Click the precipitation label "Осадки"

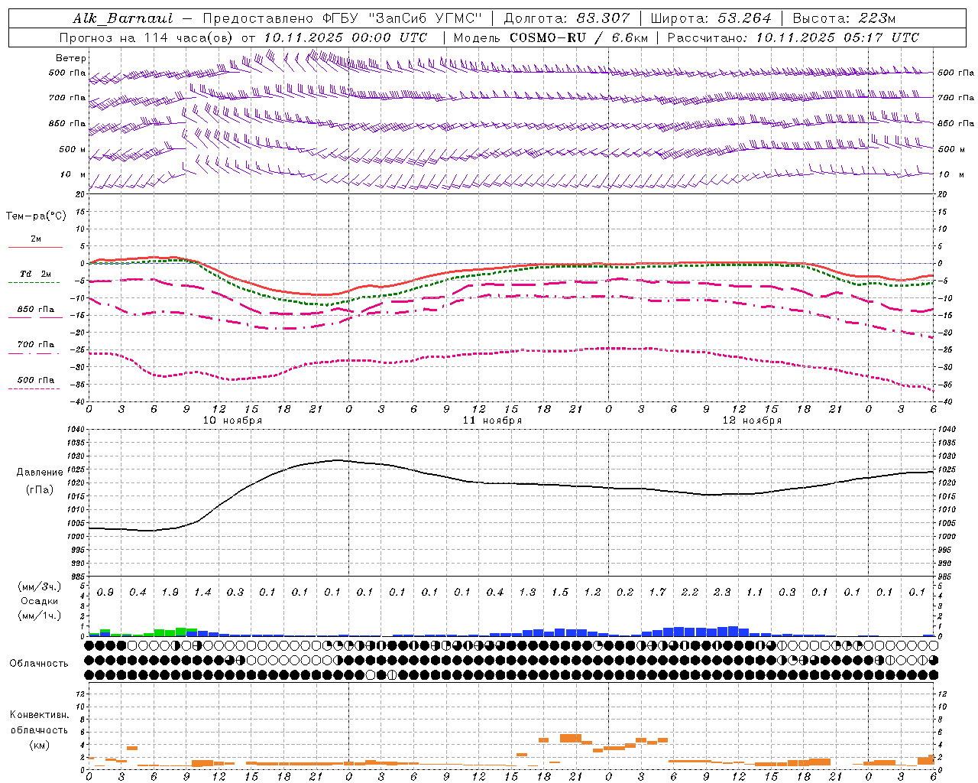pyautogui.click(x=40, y=601)
